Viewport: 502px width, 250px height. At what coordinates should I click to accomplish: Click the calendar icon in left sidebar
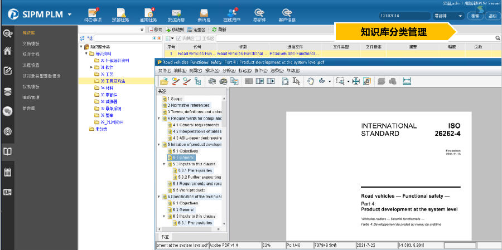(x=7, y=172)
